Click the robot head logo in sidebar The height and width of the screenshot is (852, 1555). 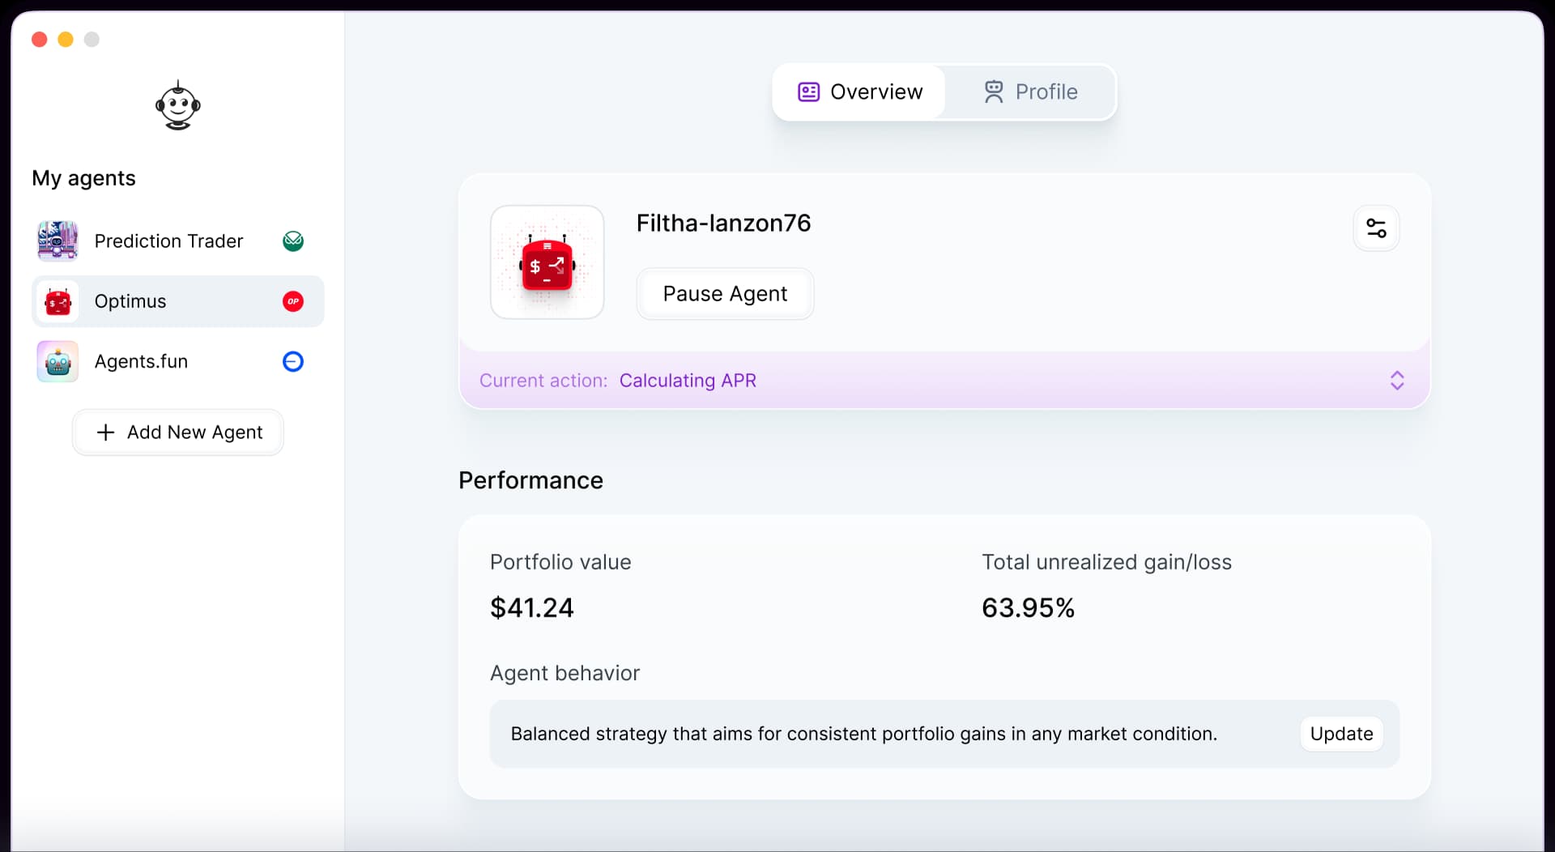pyautogui.click(x=178, y=105)
